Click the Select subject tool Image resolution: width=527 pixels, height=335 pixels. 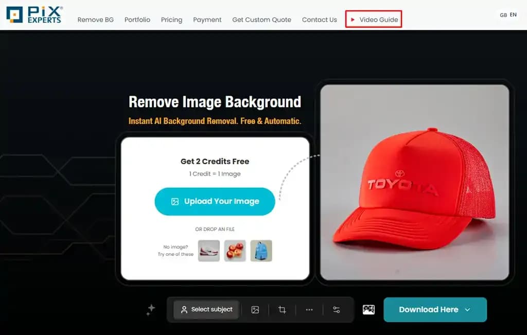pos(206,309)
